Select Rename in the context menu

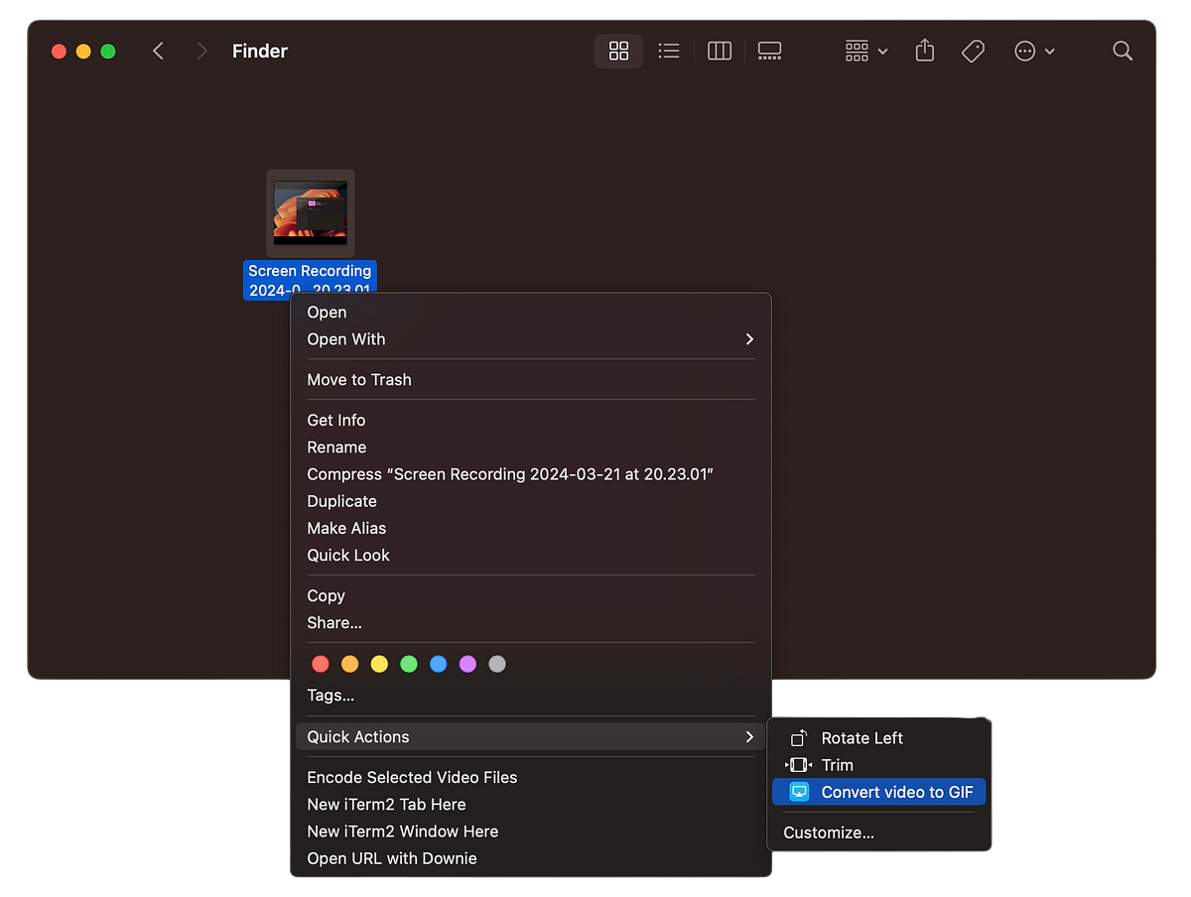(x=531, y=448)
